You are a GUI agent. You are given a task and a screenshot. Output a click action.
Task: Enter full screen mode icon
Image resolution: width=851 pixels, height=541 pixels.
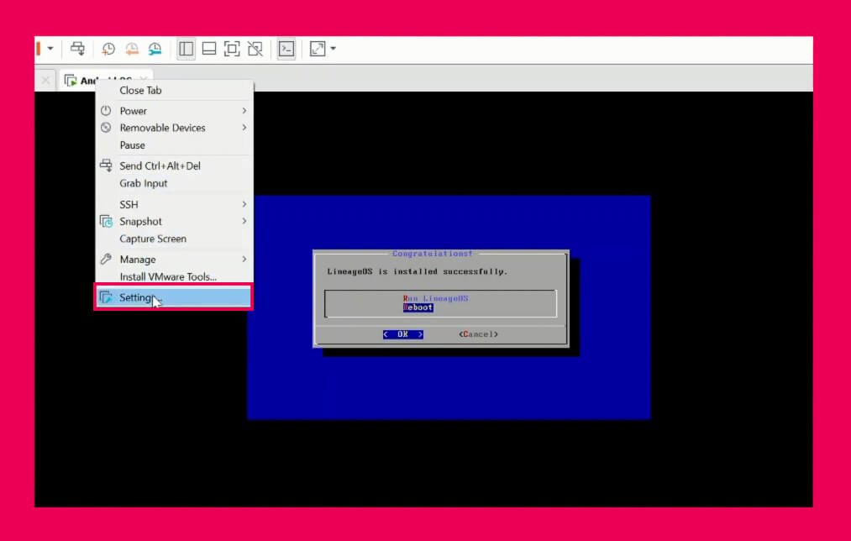click(232, 49)
